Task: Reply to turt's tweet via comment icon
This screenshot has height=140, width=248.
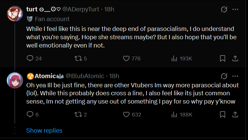Action: 30,59
